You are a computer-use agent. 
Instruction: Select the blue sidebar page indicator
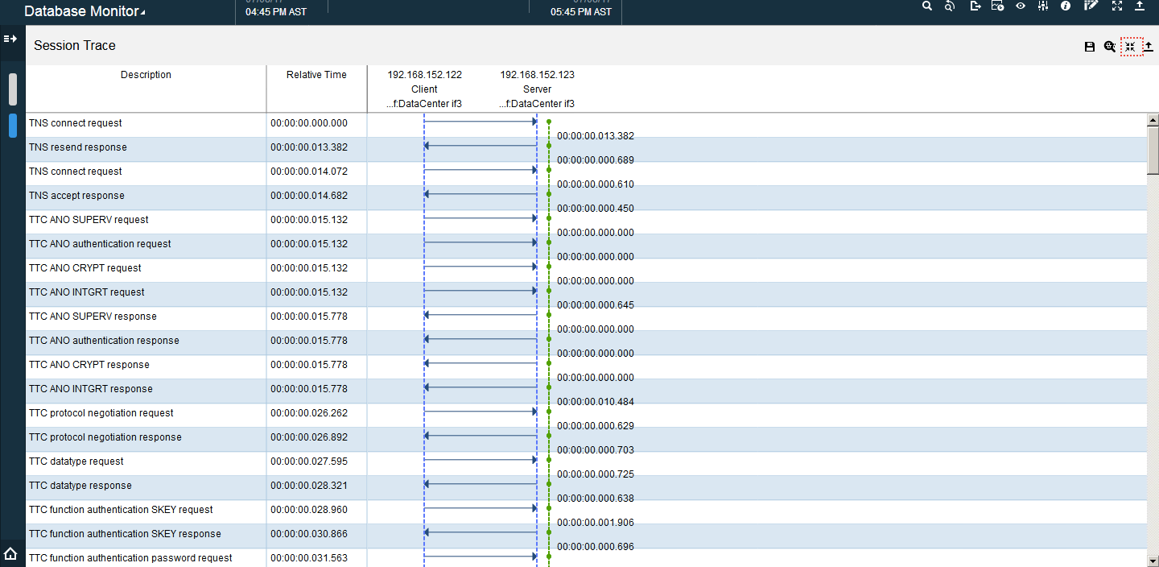pyautogui.click(x=13, y=126)
